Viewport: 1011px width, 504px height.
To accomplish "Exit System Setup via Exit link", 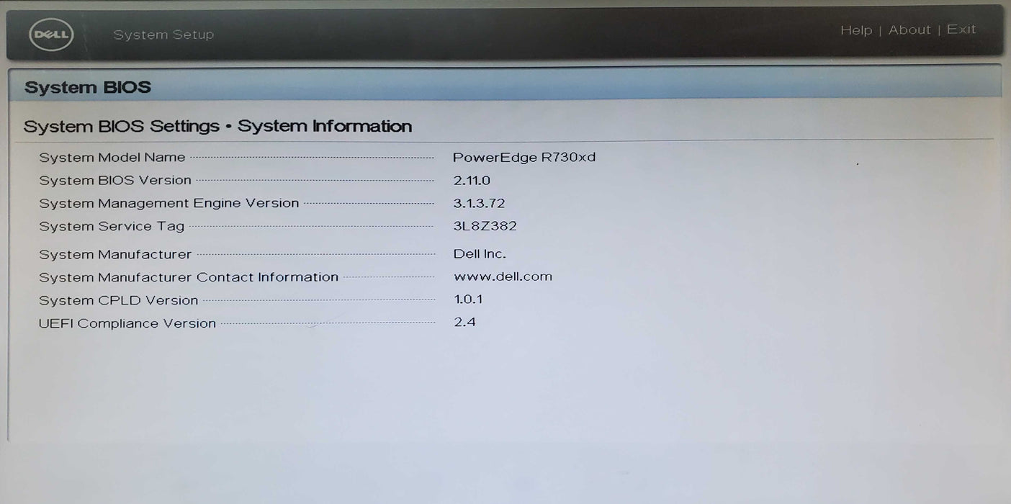I will tap(961, 29).
